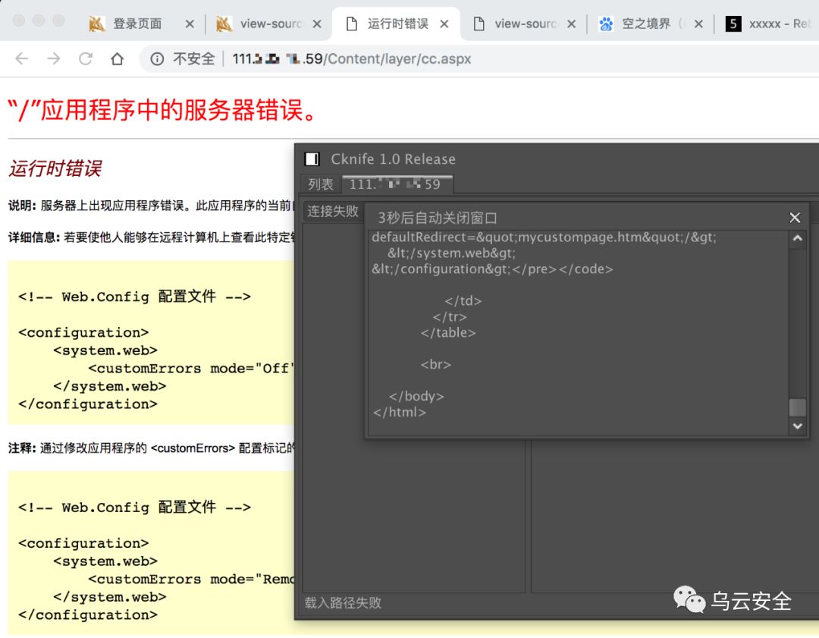Click scrollbar up arrow in popup
The image size is (819, 638).
797,238
